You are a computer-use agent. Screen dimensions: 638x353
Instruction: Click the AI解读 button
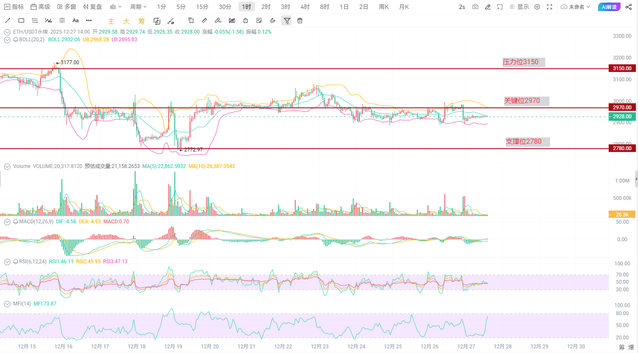609,7
